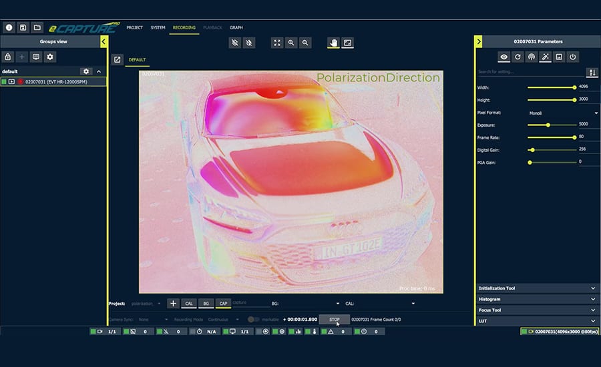Click the refresh parameters icon

click(x=518, y=57)
